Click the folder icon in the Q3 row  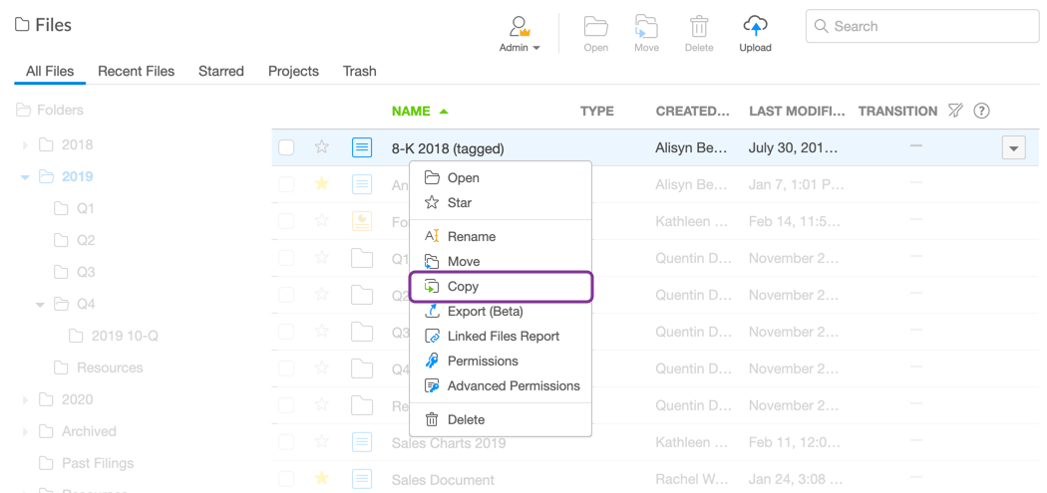tap(361, 331)
